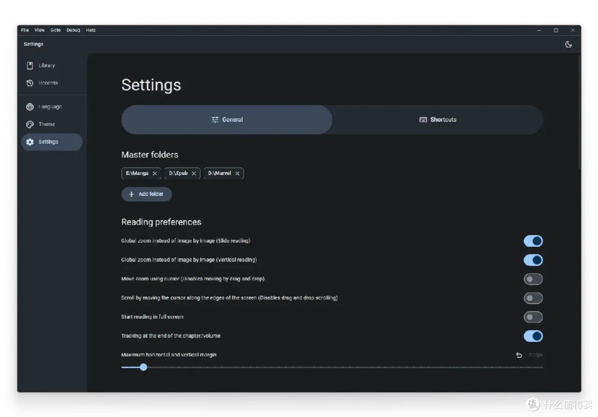Image resolution: width=598 pixels, height=417 pixels.
Task: Switch to the Shortcuts tab
Action: (x=437, y=120)
